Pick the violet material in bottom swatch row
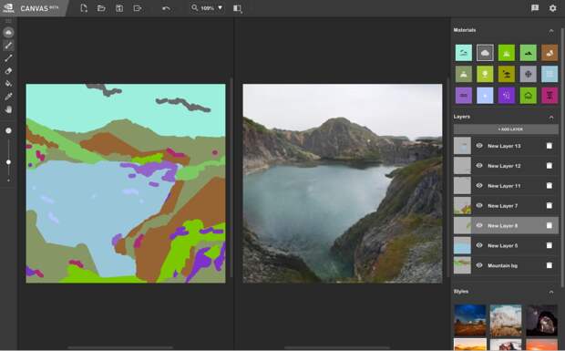 click(463, 96)
